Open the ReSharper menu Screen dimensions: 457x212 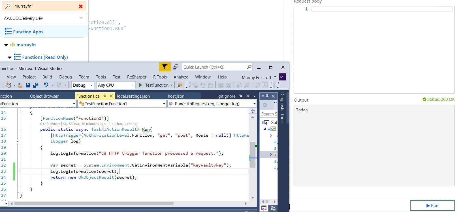137,77
